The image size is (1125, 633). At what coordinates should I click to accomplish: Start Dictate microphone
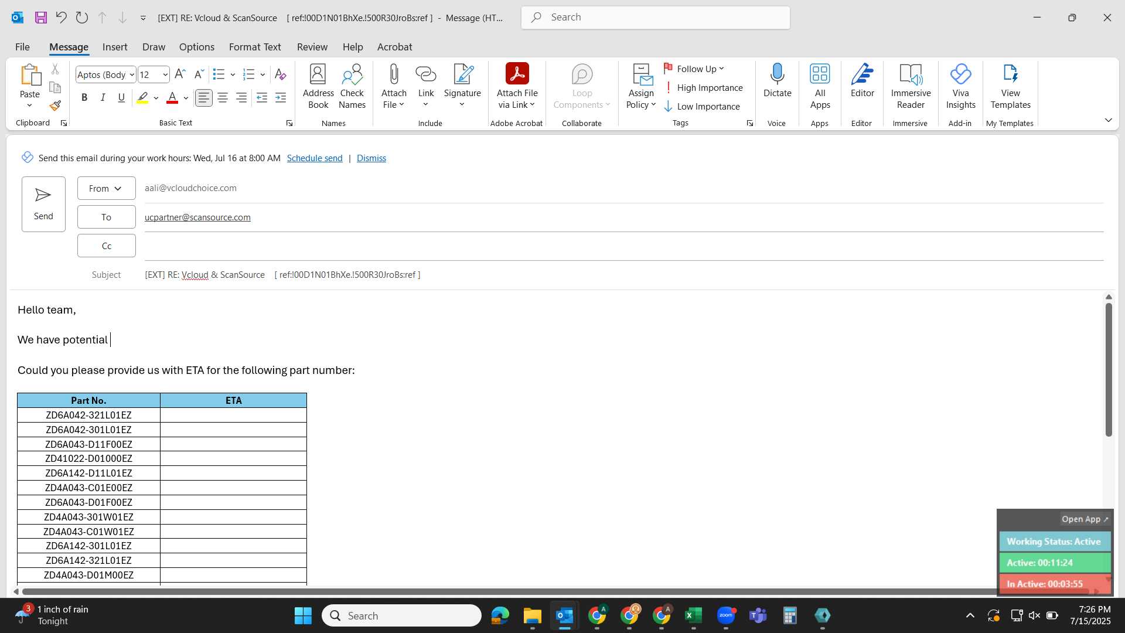pyautogui.click(x=777, y=81)
